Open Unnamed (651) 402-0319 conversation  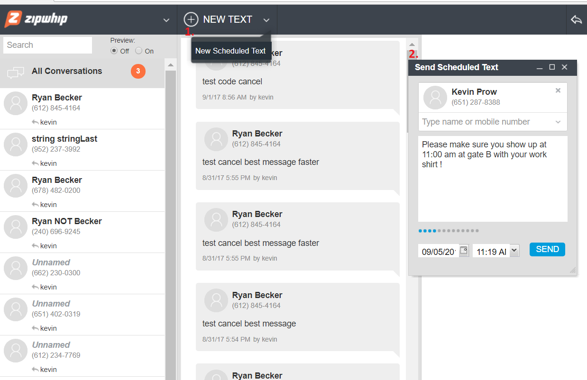click(x=82, y=315)
